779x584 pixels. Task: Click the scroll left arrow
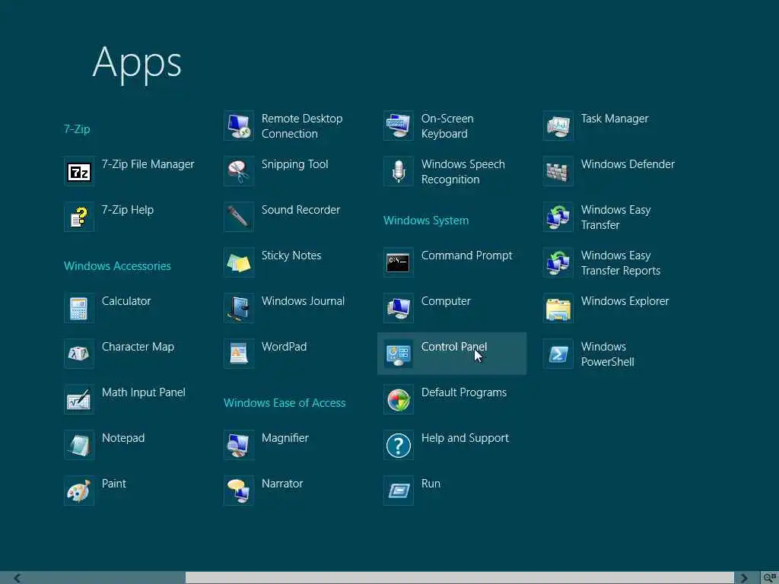tap(17, 578)
